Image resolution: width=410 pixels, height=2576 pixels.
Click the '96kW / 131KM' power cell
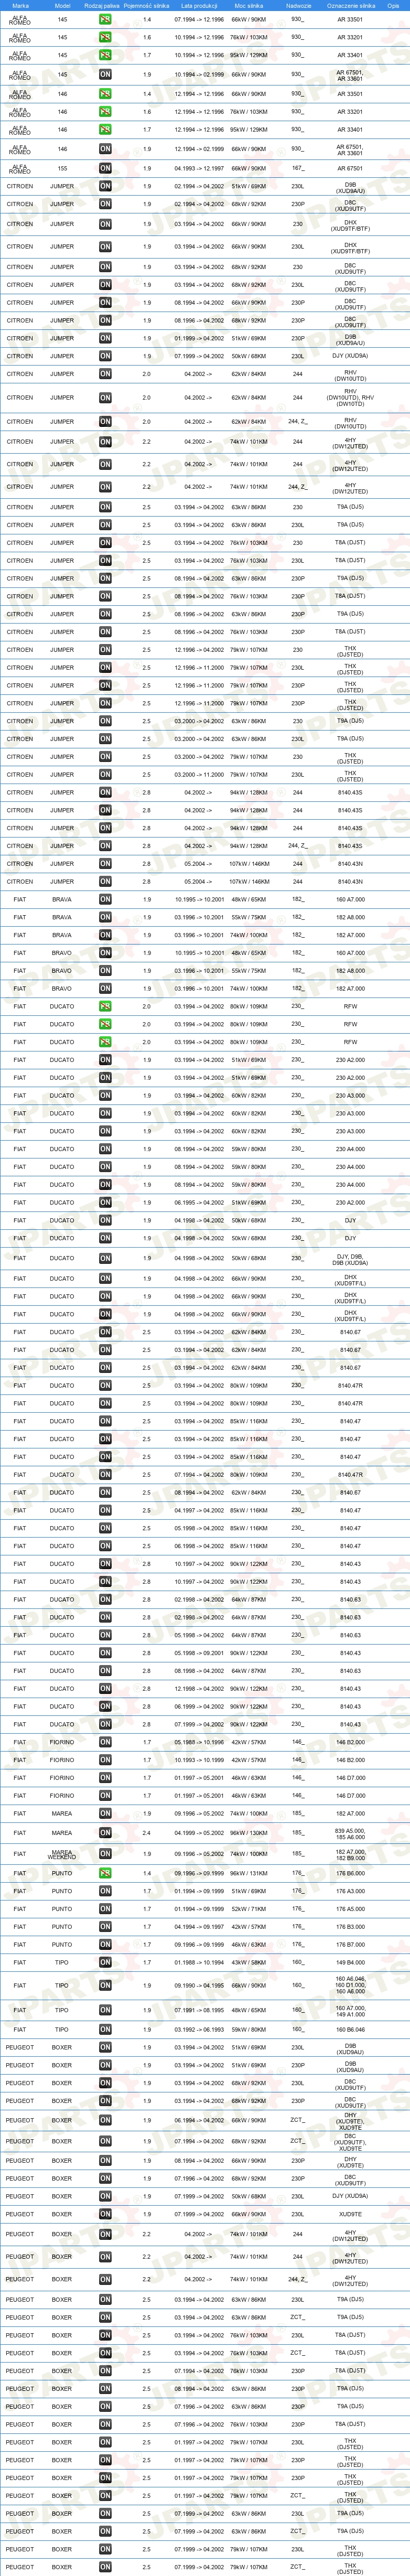pos(249,1873)
